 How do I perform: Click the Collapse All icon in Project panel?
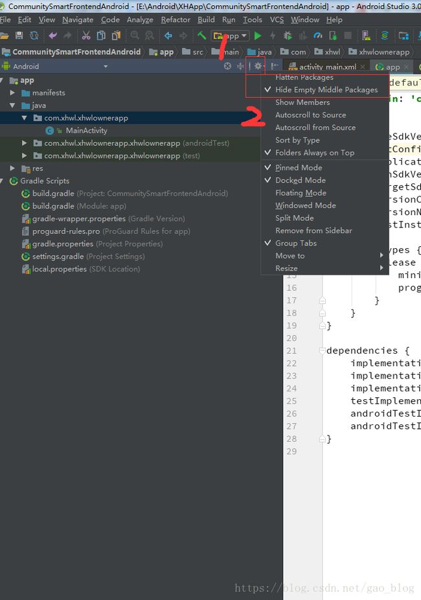240,66
